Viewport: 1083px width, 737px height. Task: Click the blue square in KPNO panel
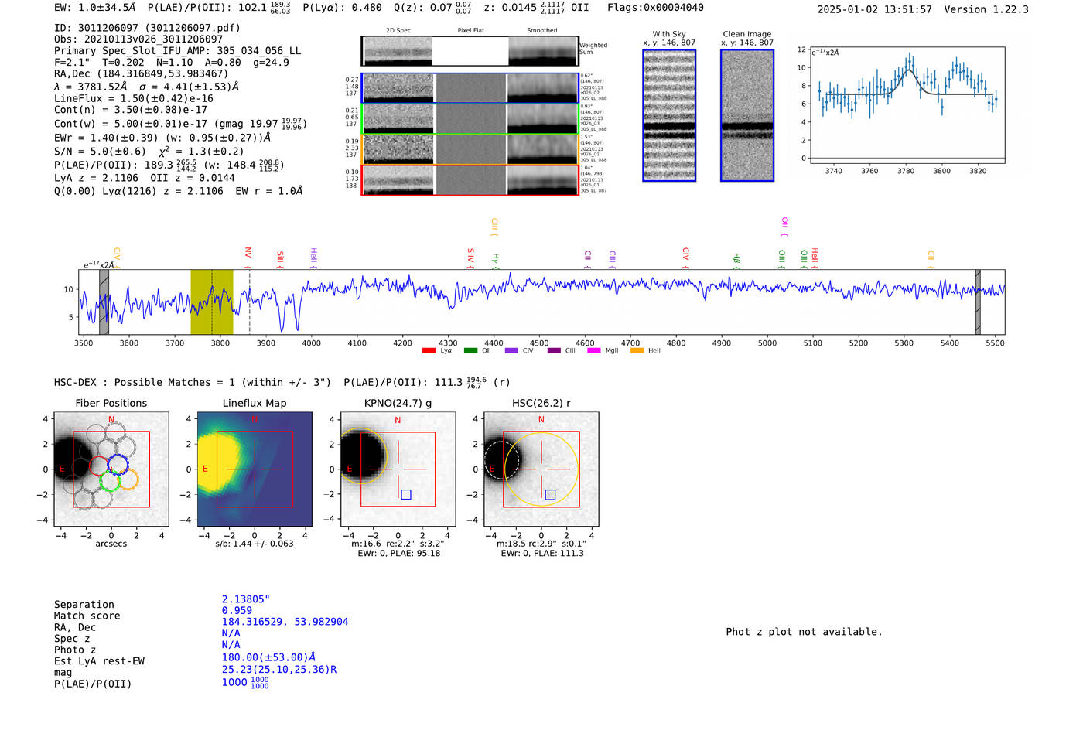[406, 494]
